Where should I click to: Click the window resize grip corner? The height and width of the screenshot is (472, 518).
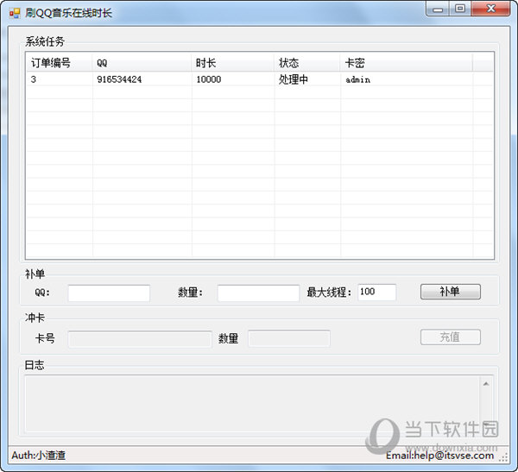504,457
